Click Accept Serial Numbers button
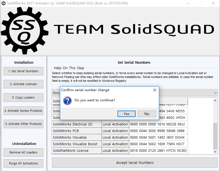 coord(135,162)
